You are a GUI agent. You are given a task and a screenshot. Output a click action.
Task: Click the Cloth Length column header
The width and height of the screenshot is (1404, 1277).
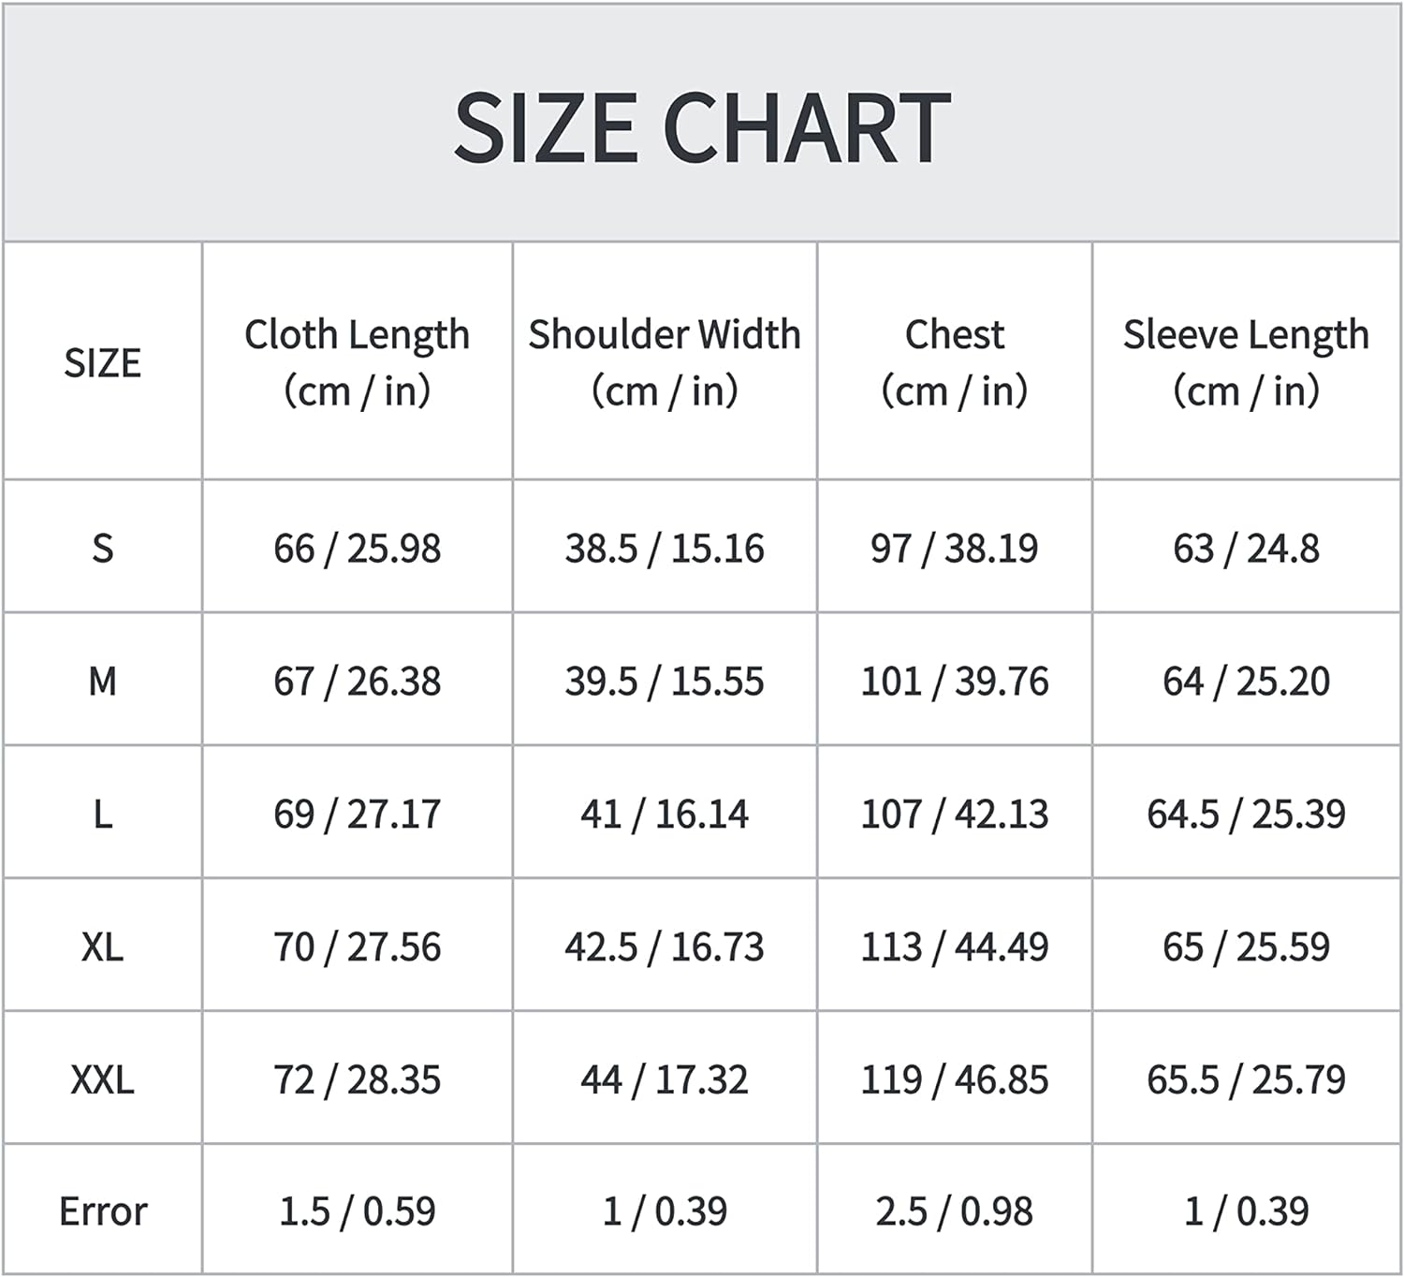coord(358,362)
